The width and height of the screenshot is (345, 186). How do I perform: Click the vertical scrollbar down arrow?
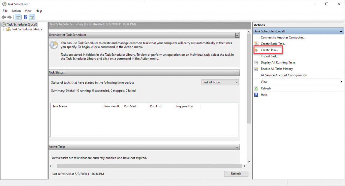249,162
